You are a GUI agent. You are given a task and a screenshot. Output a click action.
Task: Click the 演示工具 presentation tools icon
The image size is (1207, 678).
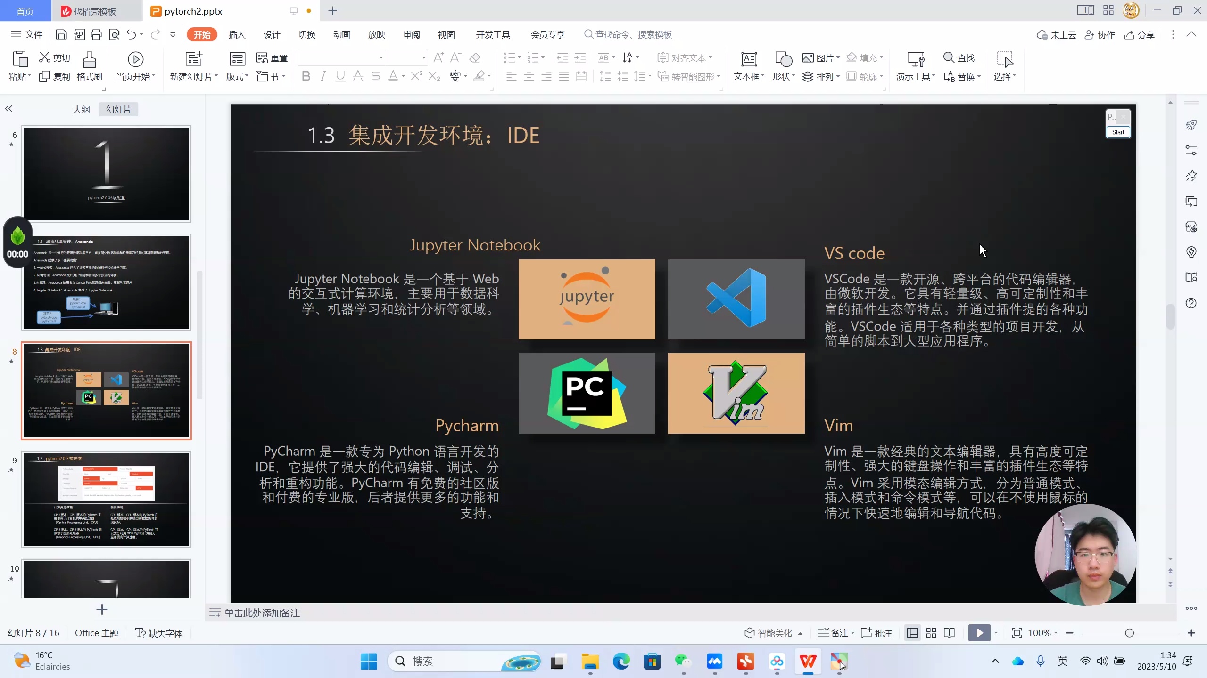(914, 66)
